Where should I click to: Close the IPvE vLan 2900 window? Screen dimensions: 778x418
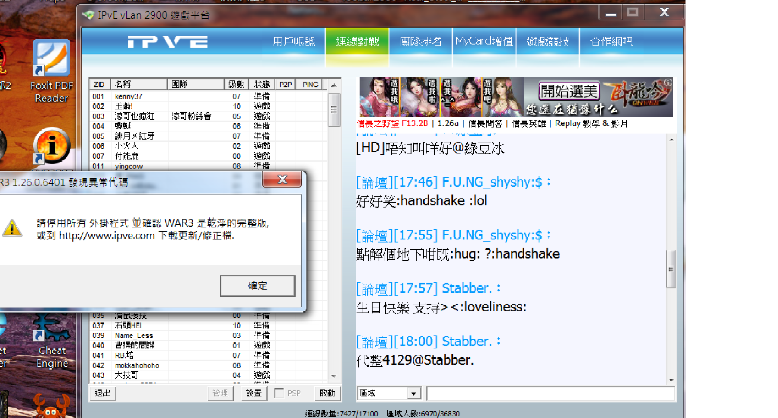pyautogui.click(x=664, y=13)
